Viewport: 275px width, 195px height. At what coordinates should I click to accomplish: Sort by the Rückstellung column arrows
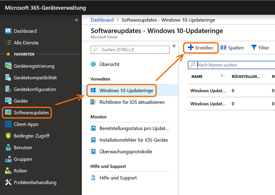click(x=263, y=77)
